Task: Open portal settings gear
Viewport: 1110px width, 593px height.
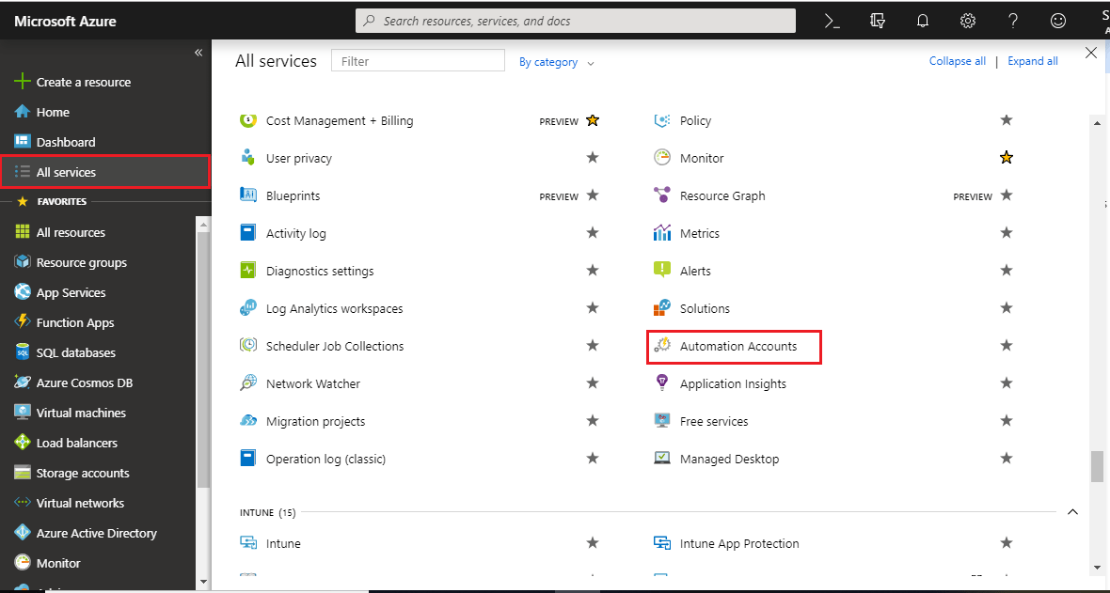Action: (x=968, y=22)
